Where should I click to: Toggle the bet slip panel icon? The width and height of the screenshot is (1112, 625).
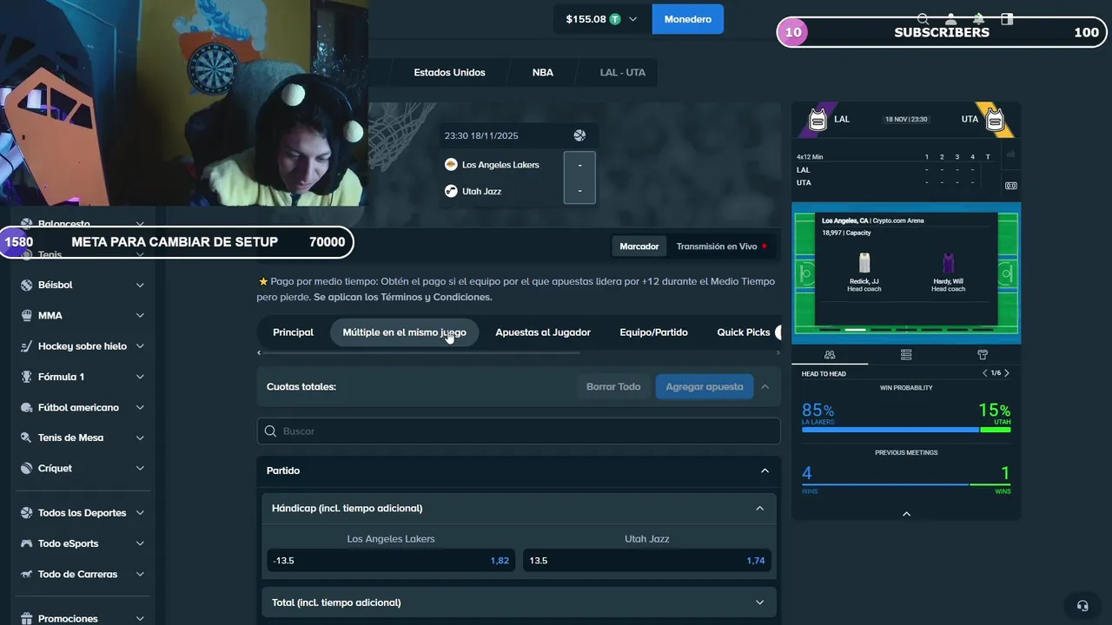[x=1007, y=18]
